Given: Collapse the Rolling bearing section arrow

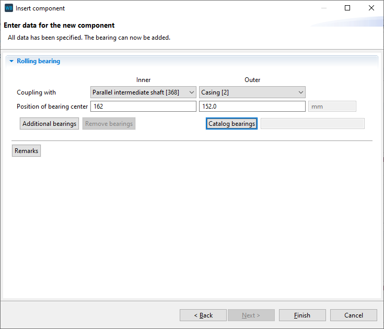Looking at the screenshot, I should (x=11, y=62).
